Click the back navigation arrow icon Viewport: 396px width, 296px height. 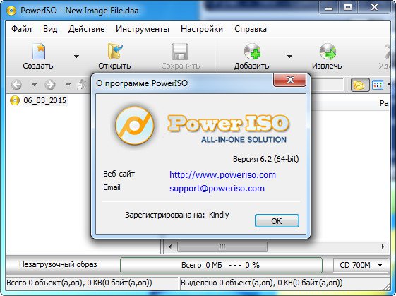coord(17,85)
